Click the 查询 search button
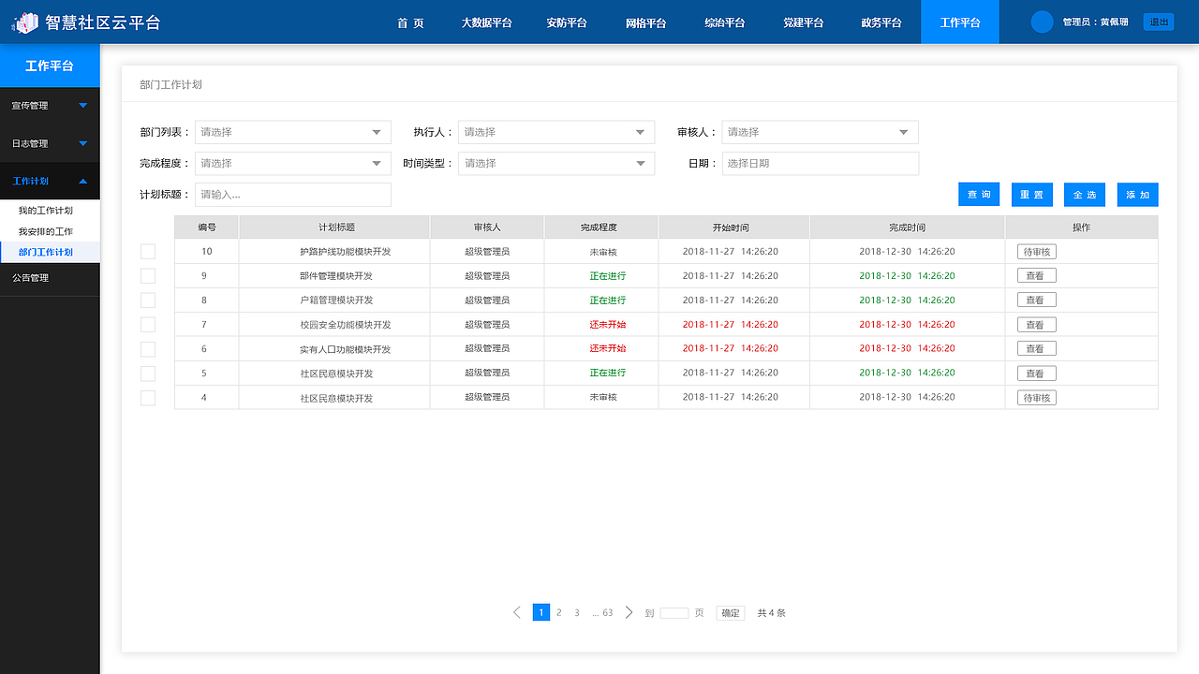 point(978,194)
